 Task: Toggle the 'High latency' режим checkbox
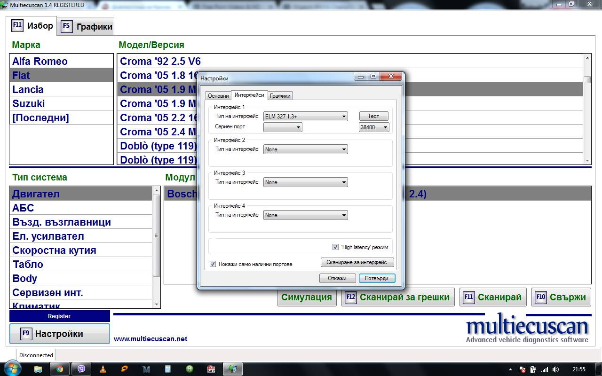[x=335, y=247]
